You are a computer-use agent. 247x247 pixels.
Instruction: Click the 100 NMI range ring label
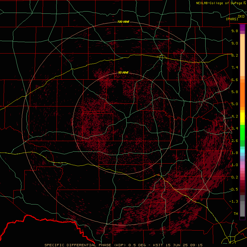point(123,22)
